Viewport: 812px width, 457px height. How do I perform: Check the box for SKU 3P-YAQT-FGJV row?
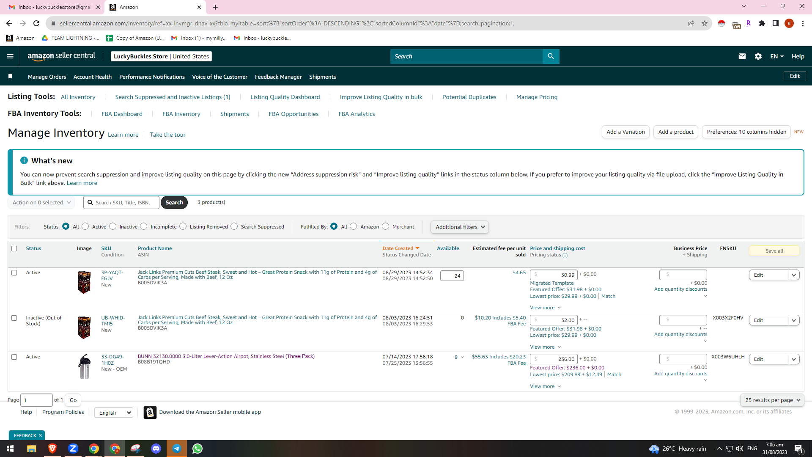tap(14, 273)
